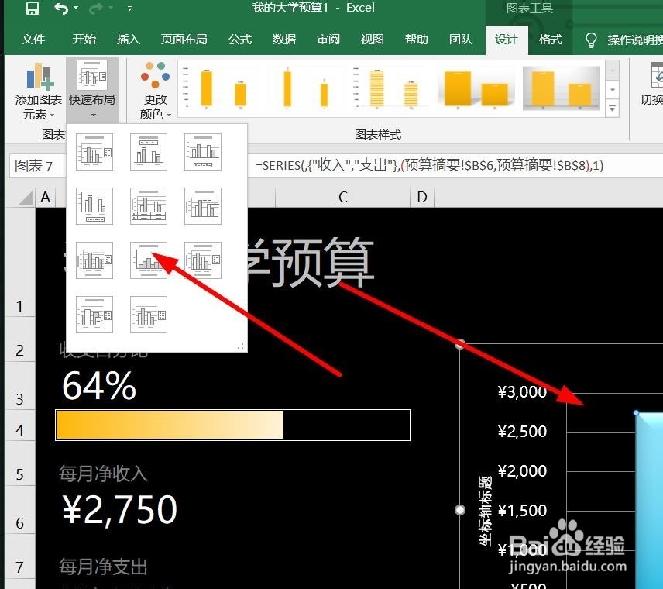Click in the SERIES formula bar
Image resolution: width=663 pixels, height=589 pixels.
click(x=457, y=165)
